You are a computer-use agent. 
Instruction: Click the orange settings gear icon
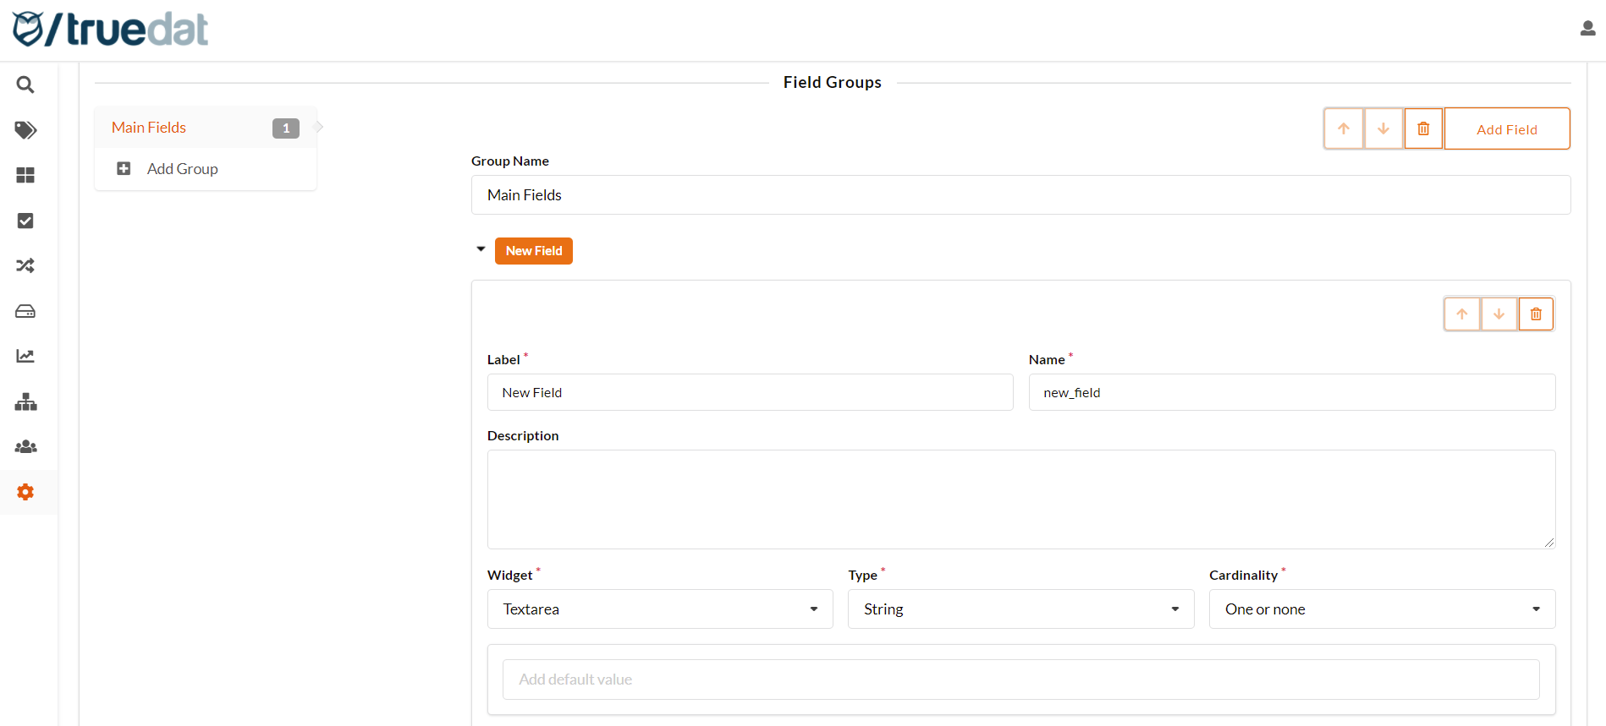[x=25, y=492]
